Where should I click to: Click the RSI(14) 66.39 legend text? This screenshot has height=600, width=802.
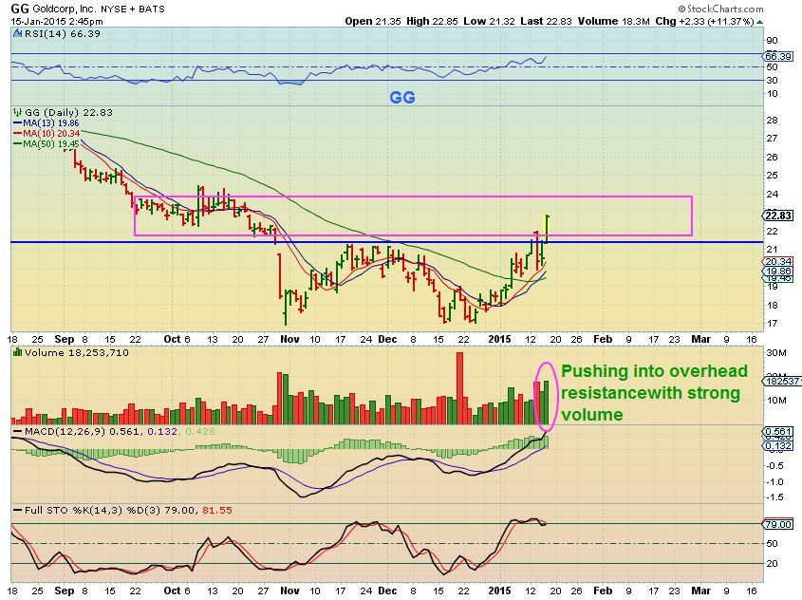tap(62, 34)
